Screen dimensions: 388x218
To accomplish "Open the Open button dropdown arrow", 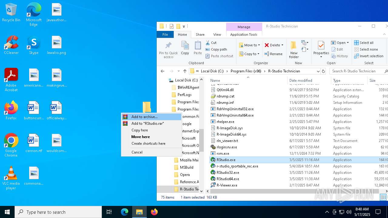I will pos(348,43).
